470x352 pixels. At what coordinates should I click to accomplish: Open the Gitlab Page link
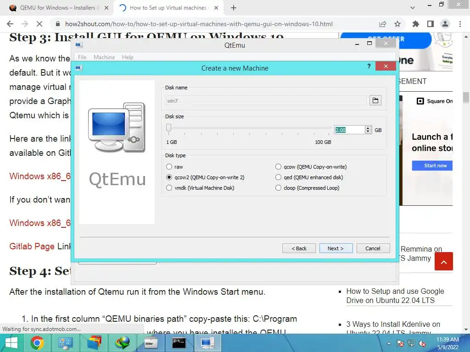[x=32, y=246]
